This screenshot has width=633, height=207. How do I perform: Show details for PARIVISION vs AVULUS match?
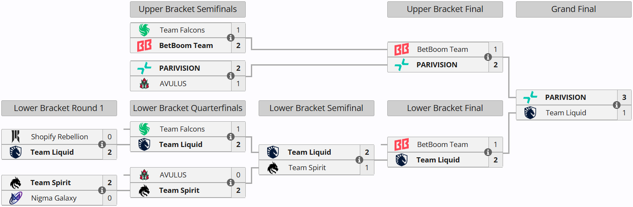click(x=231, y=76)
